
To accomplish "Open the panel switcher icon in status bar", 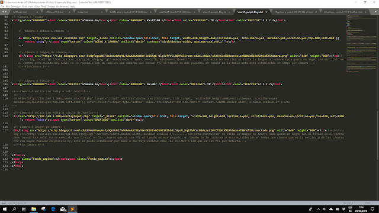I will pos(4,203).
